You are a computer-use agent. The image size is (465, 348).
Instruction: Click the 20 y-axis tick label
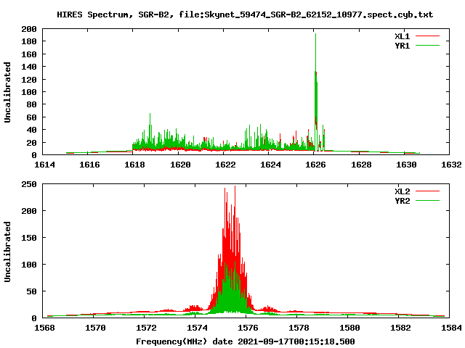[x=31, y=143]
